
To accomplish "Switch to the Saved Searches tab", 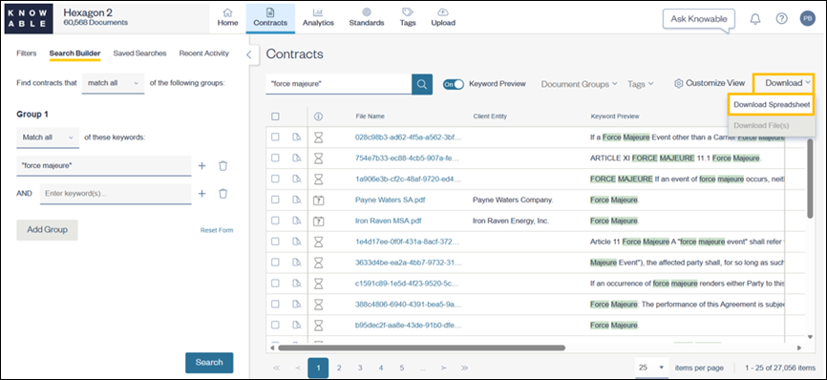I will tap(139, 53).
